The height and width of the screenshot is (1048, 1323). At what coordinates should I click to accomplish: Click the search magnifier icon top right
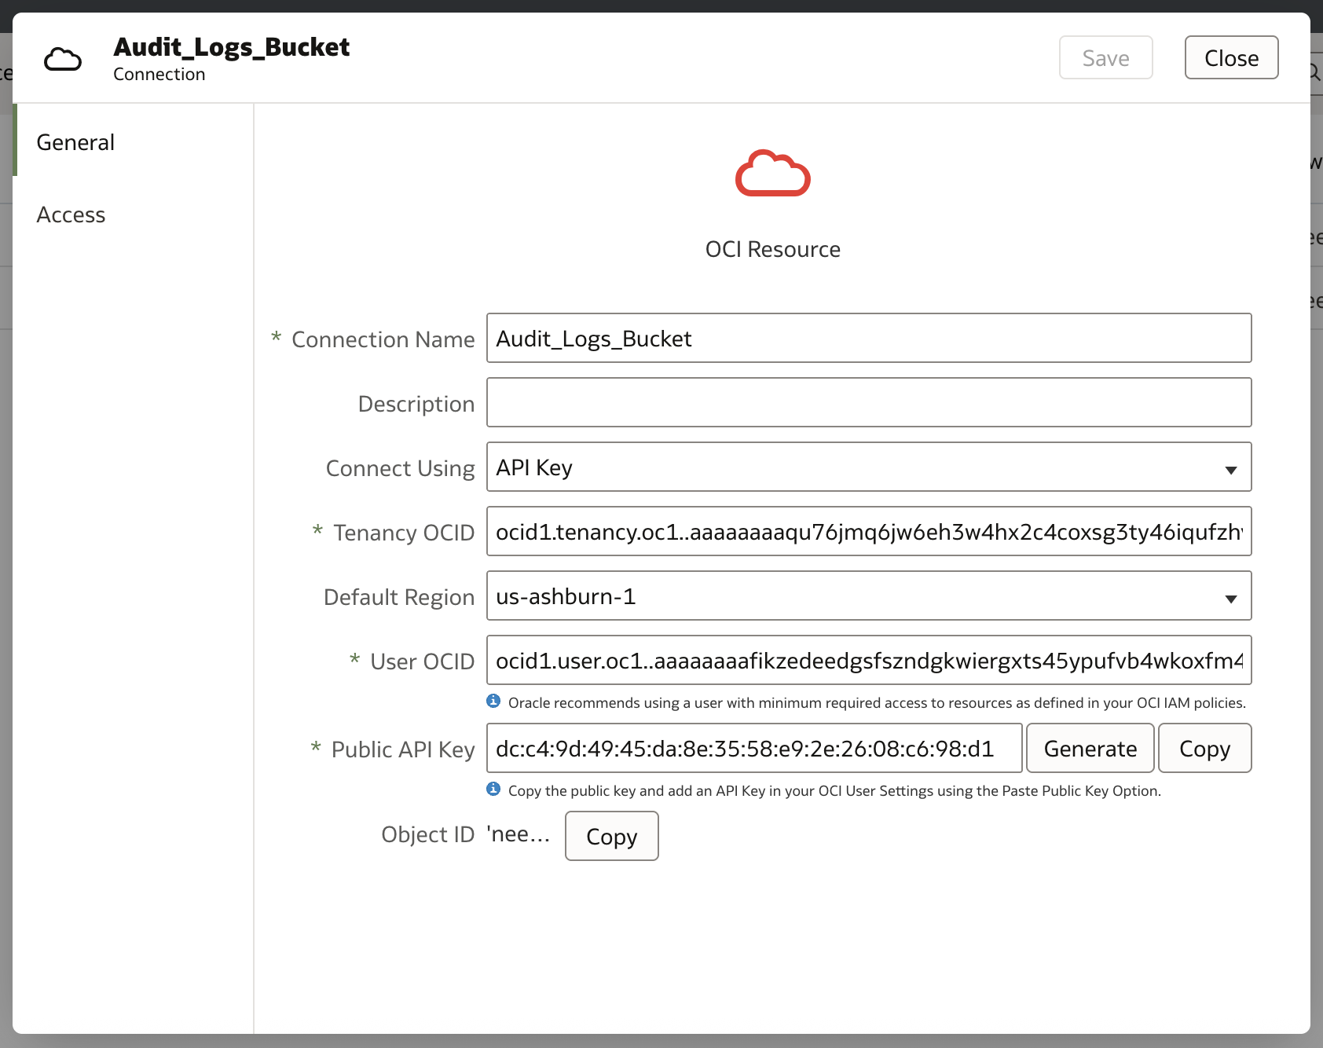click(1313, 71)
